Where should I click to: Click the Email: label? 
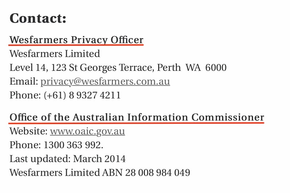point(24,81)
